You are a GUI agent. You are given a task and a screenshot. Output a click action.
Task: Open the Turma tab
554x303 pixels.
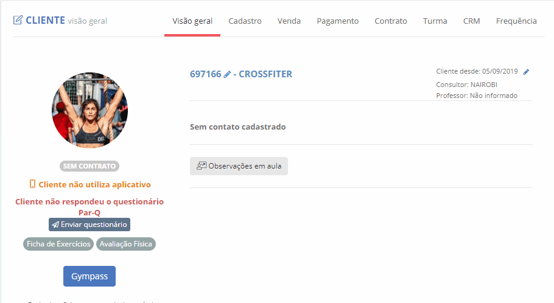(x=435, y=21)
